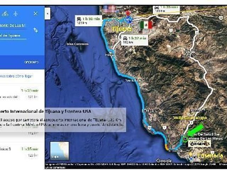Select the cycling travel mode icon
Viewport: 227px width, 170px height.
(x=5, y=14)
